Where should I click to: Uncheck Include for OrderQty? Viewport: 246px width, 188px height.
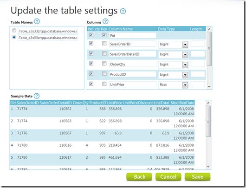[91, 64]
